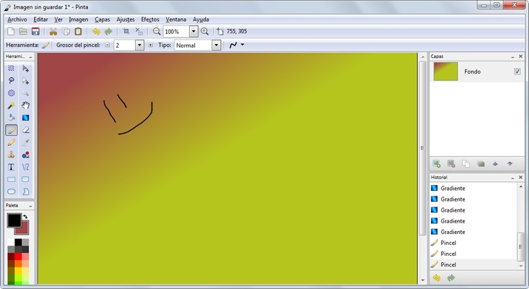Open the Capas menu

click(x=102, y=20)
